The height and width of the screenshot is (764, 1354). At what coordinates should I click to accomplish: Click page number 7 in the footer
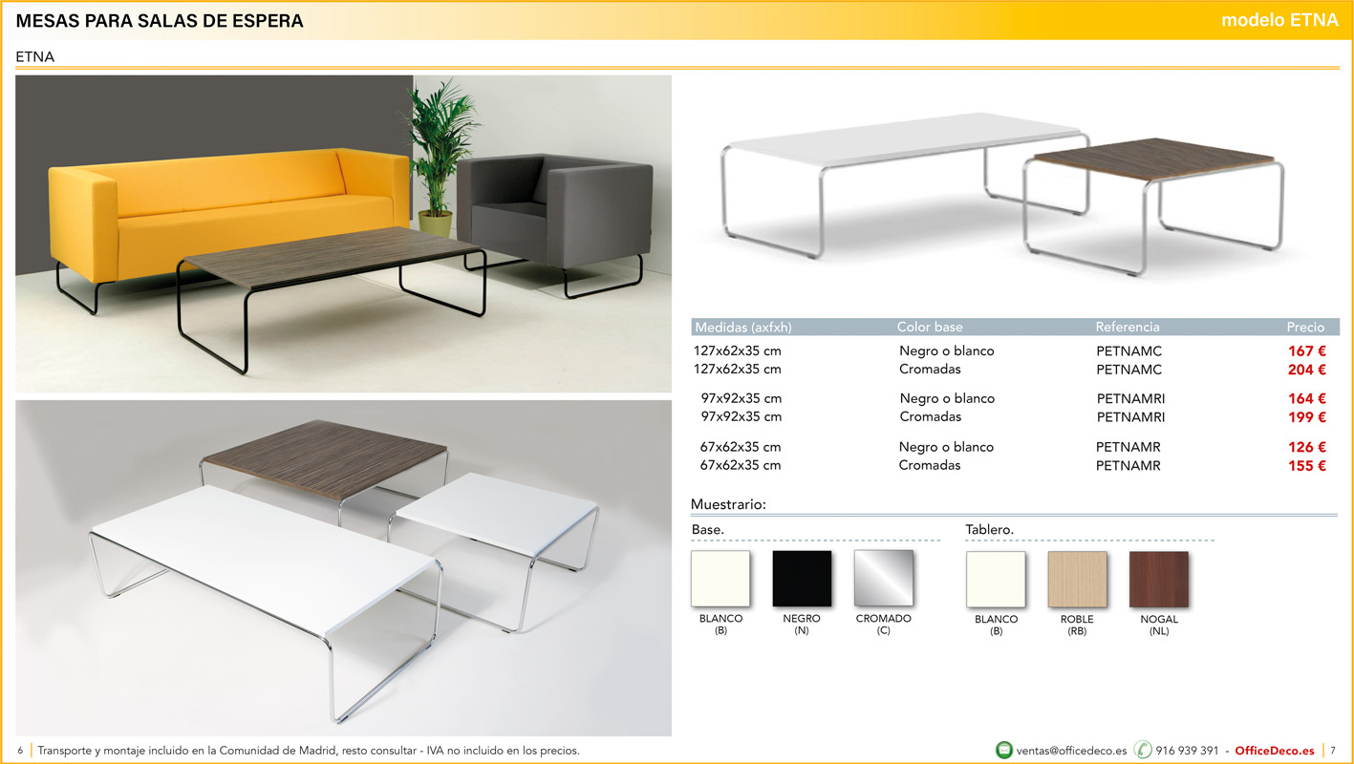tap(1333, 751)
